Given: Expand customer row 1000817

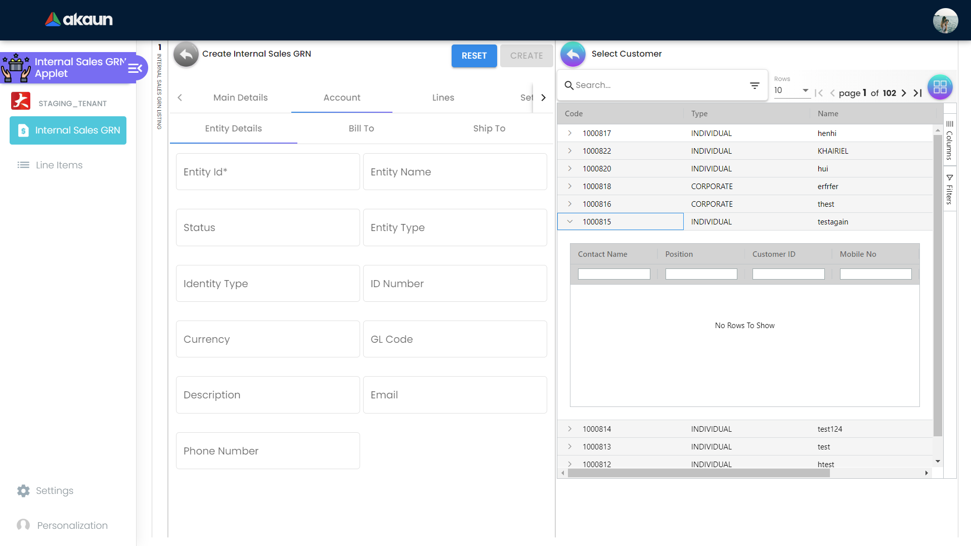Looking at the screenshot, I should pyautogui.click(x=570, y=133).
